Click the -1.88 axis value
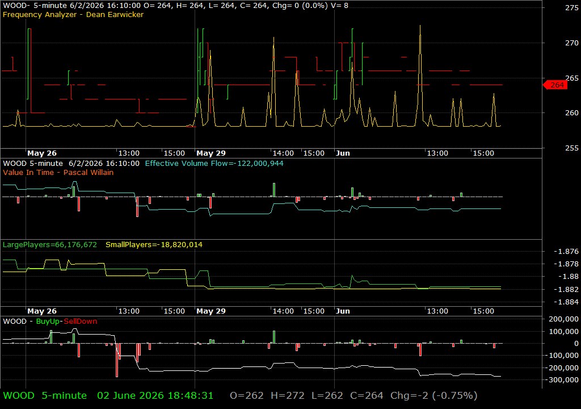 pos(568,277)
